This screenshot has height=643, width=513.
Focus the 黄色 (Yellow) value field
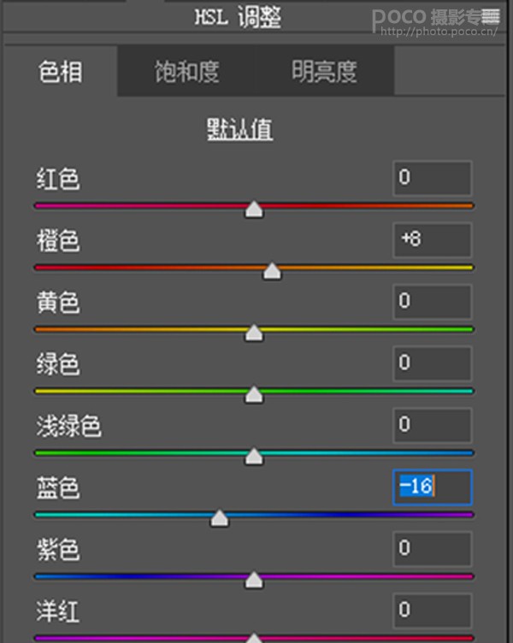433,302
